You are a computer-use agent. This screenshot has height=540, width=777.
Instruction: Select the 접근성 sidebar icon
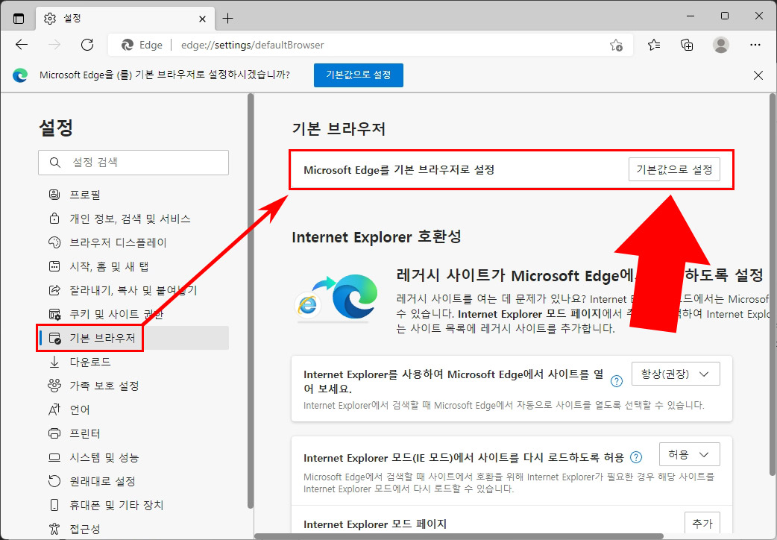(x=54, y=529)
